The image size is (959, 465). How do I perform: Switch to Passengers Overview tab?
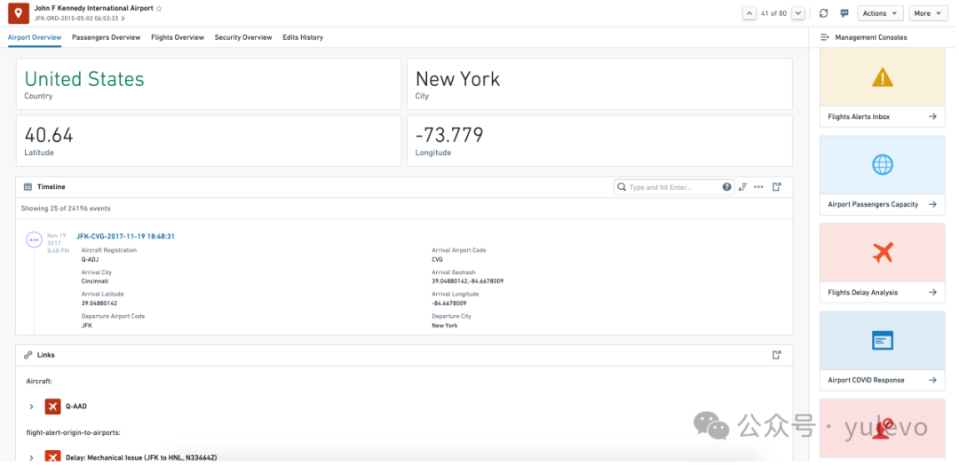coord(106,37)
